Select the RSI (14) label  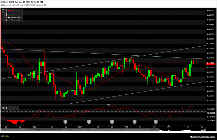pyautogui.click(x=14, y=108)
